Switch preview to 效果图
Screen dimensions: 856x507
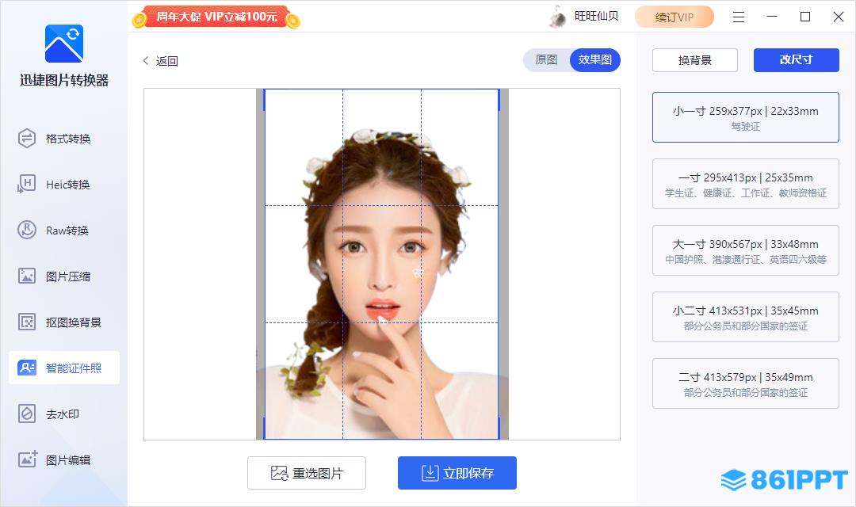click(595, 60)
